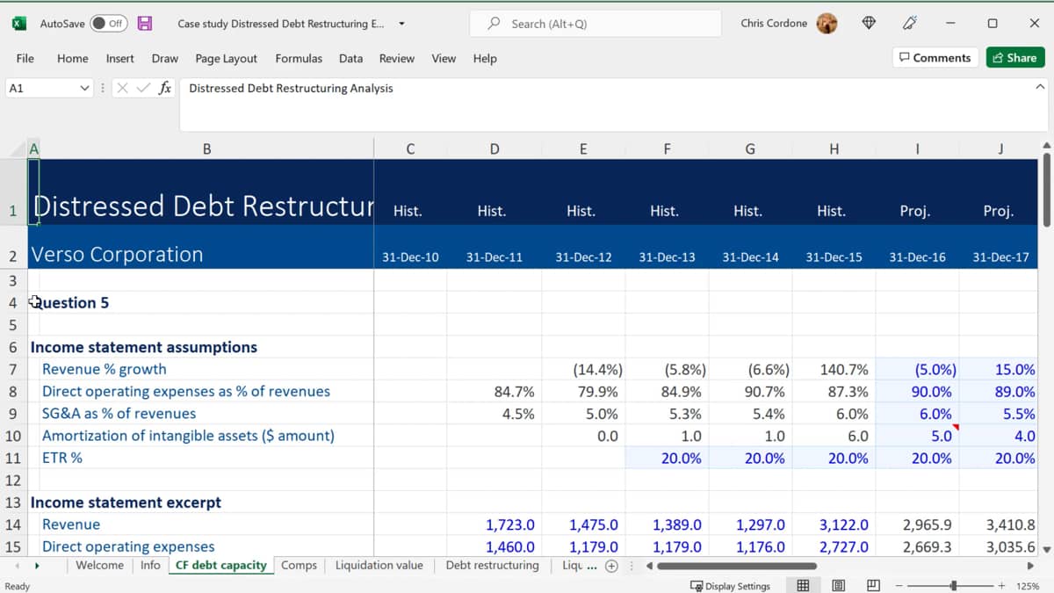Image resolution: width=1054 pixels, height=593 pixels.
Task: Click the horizontal scrollbar thumb
Action: 738,566
